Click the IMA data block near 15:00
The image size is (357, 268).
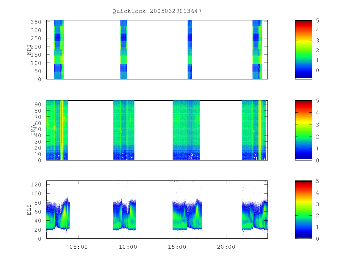click(186, 130)
